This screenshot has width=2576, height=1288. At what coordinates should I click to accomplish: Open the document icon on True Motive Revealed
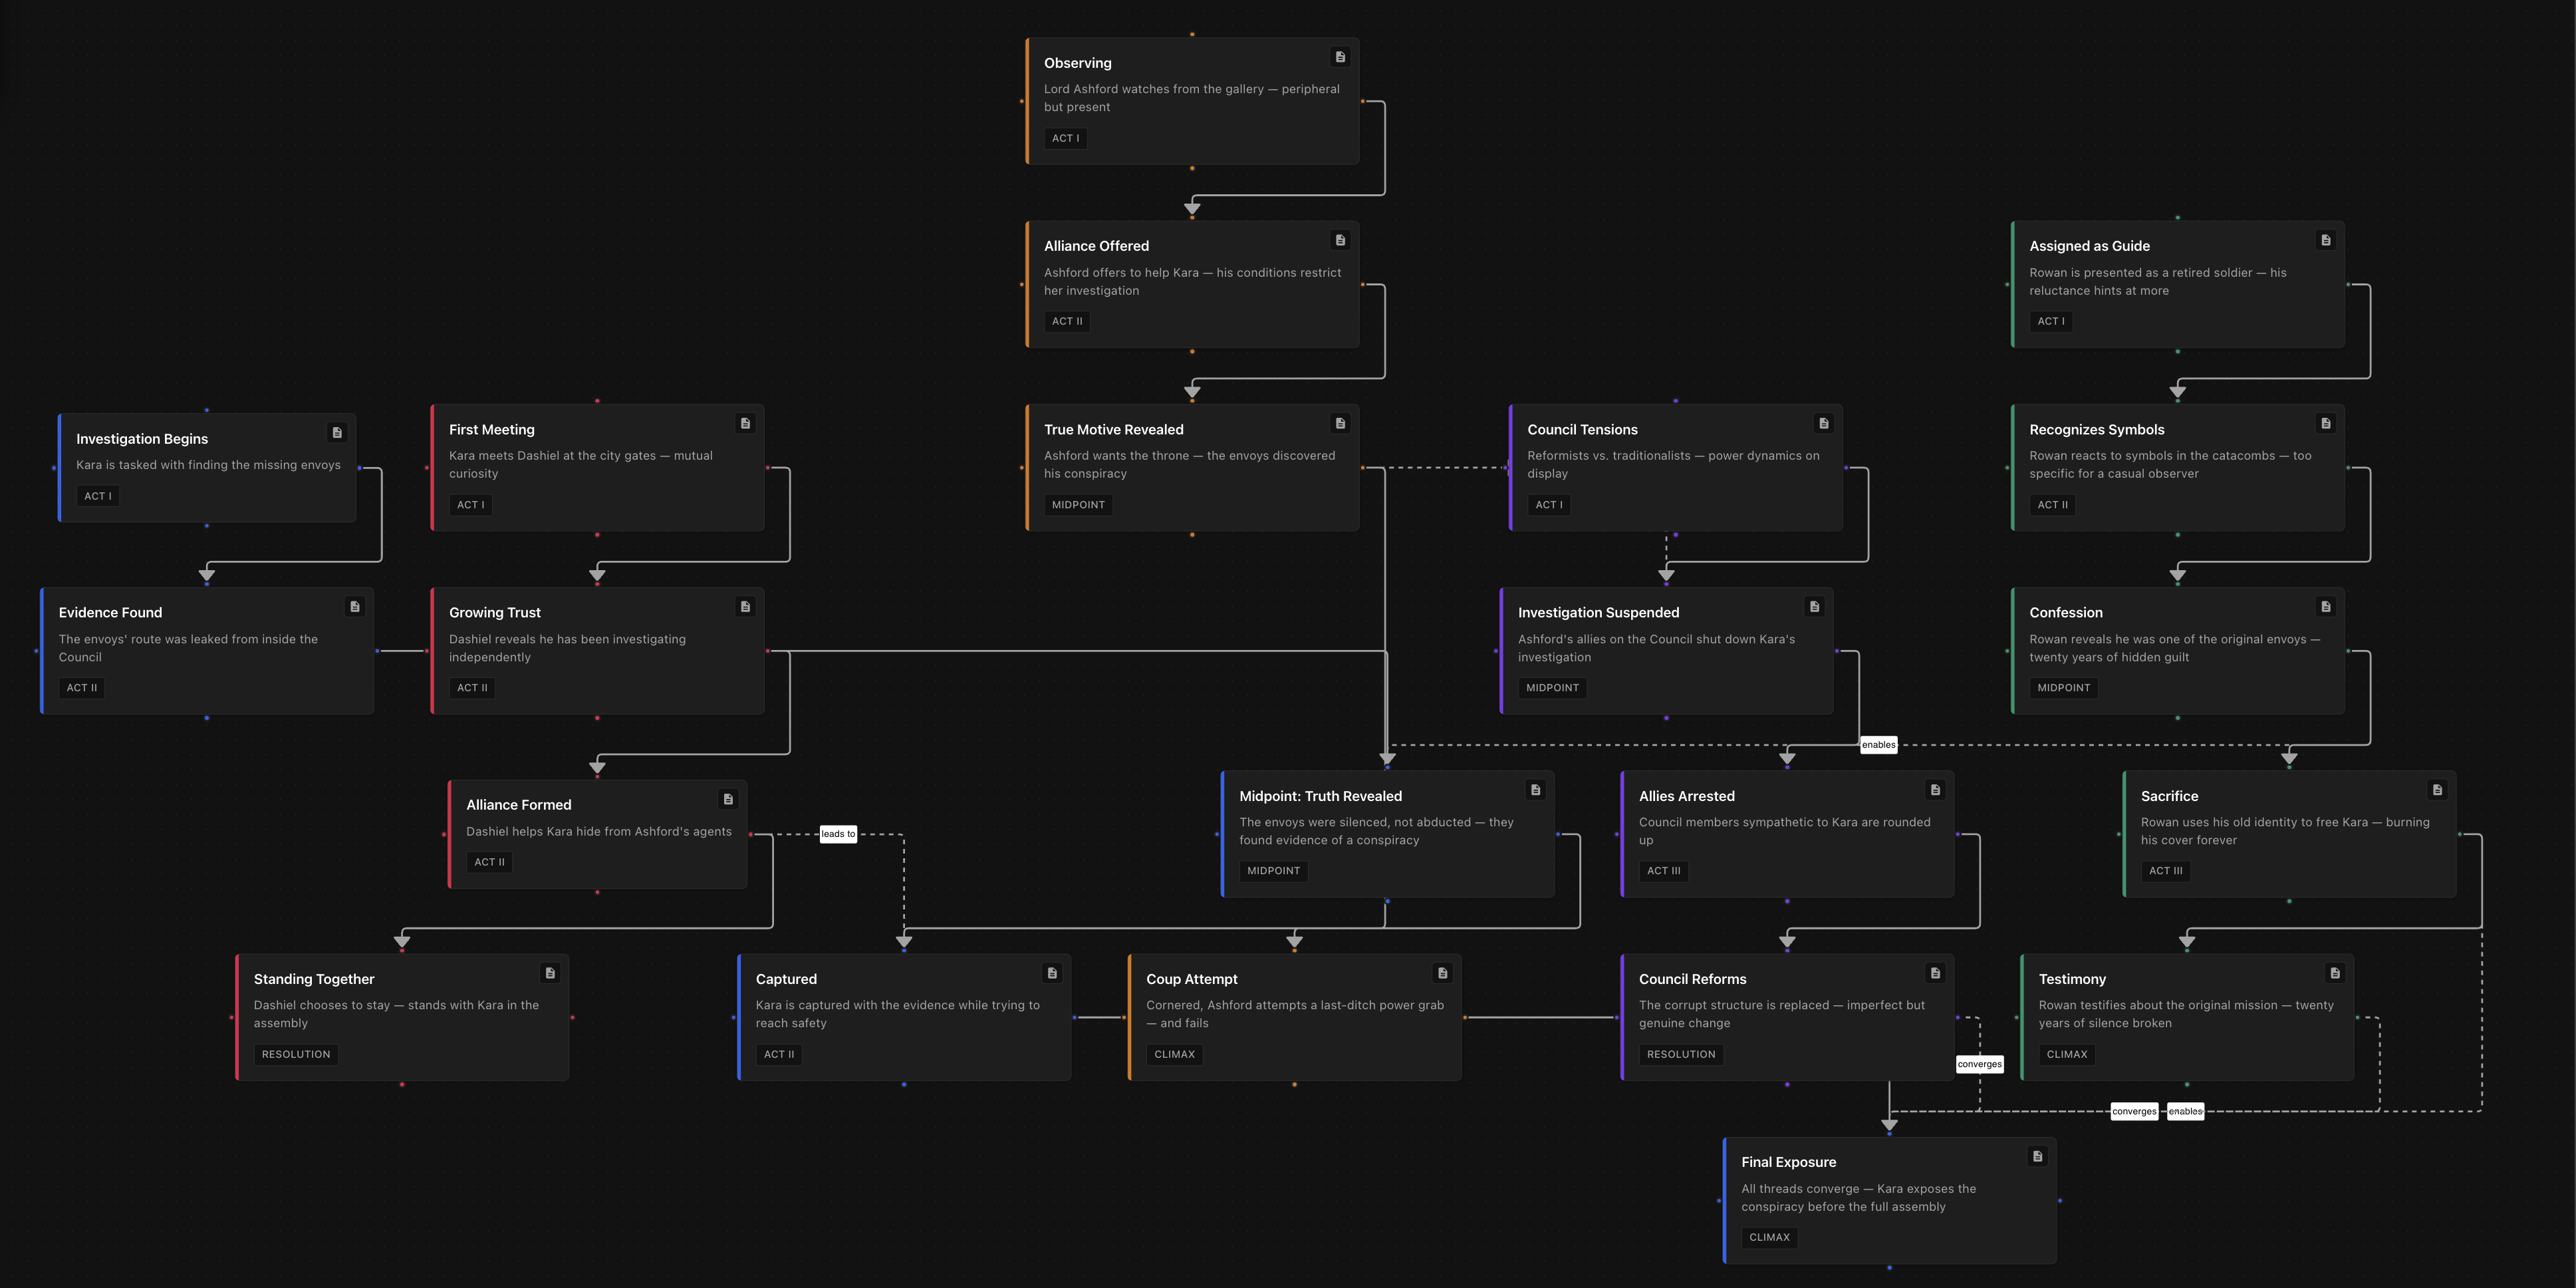(1340, 423)
